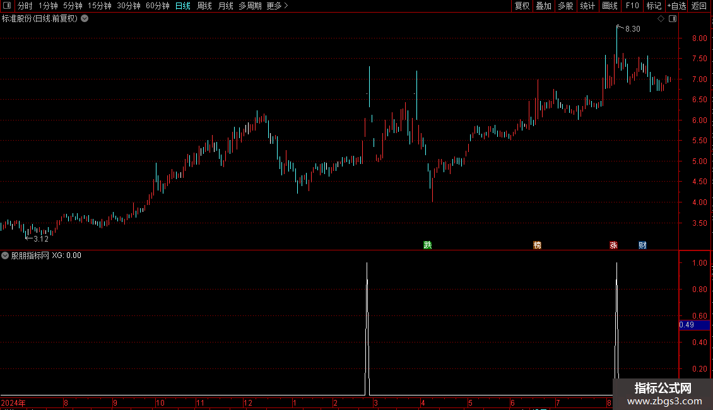Click the green 跌 event marker
This screenshot has width=713, height=410.
click(x=427, y=245)
